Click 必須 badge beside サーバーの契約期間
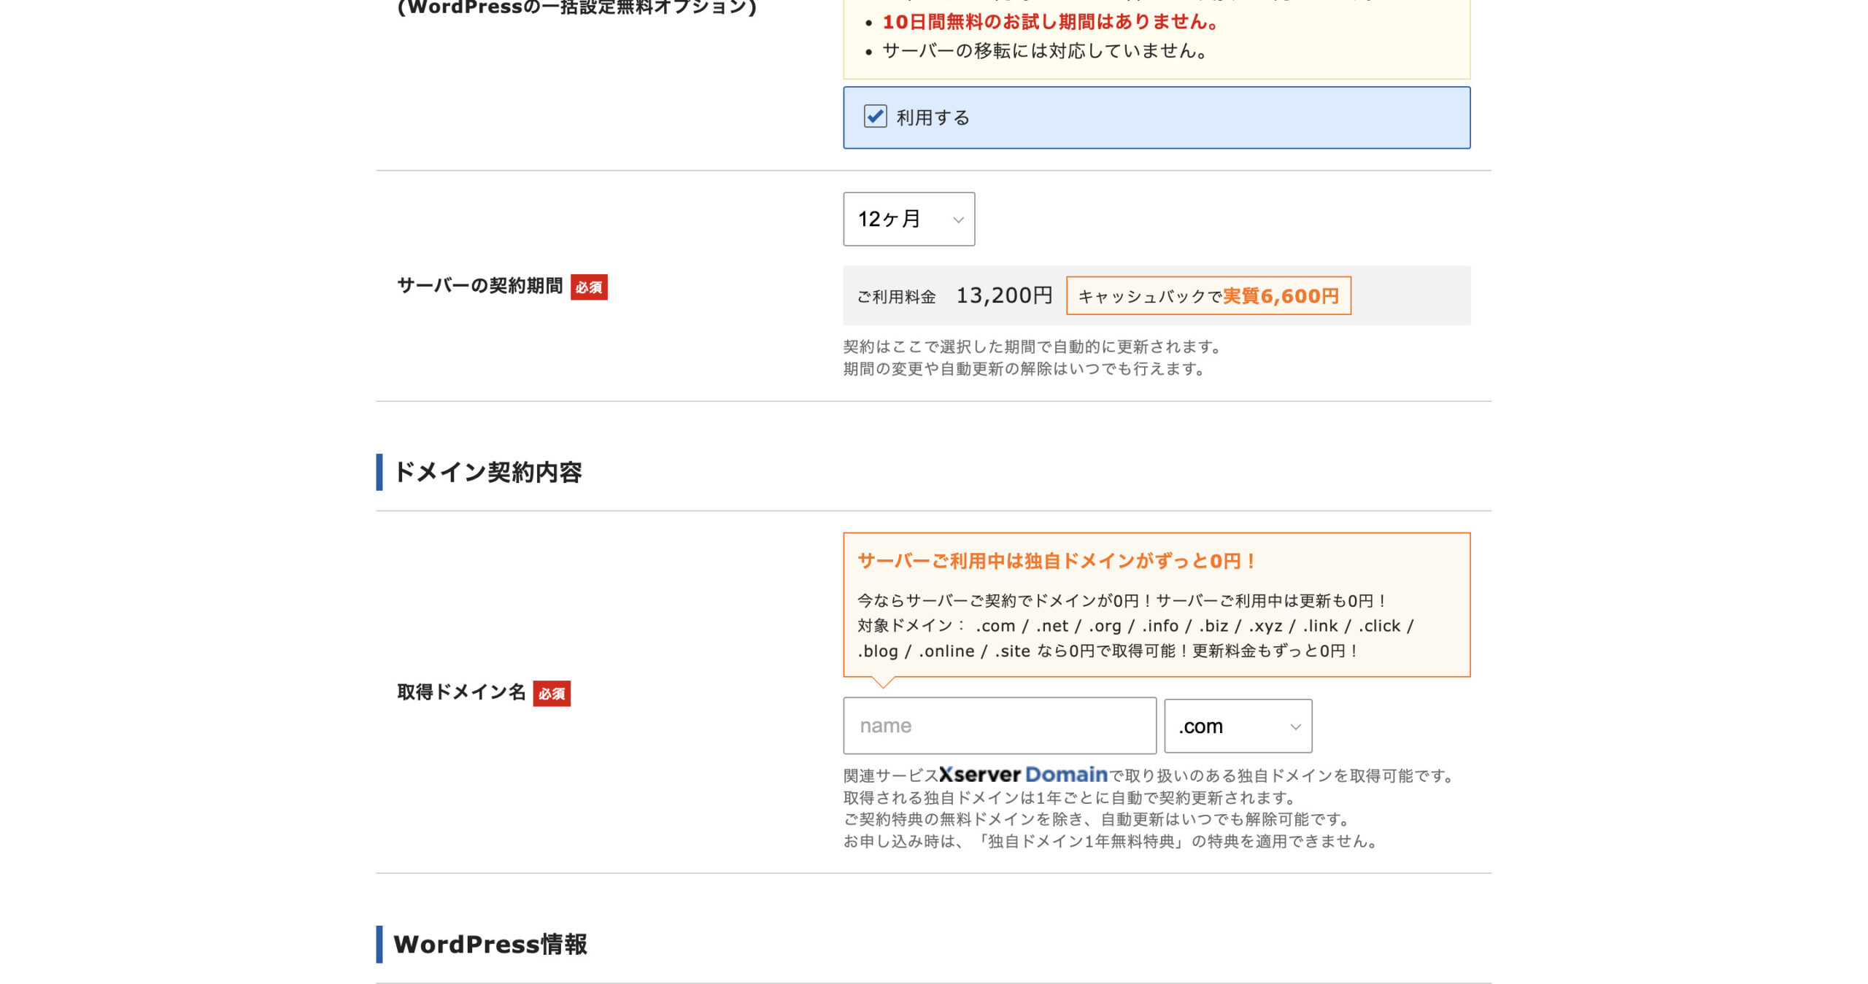This screenshot has height=984, width=1868. click(589, 287)
